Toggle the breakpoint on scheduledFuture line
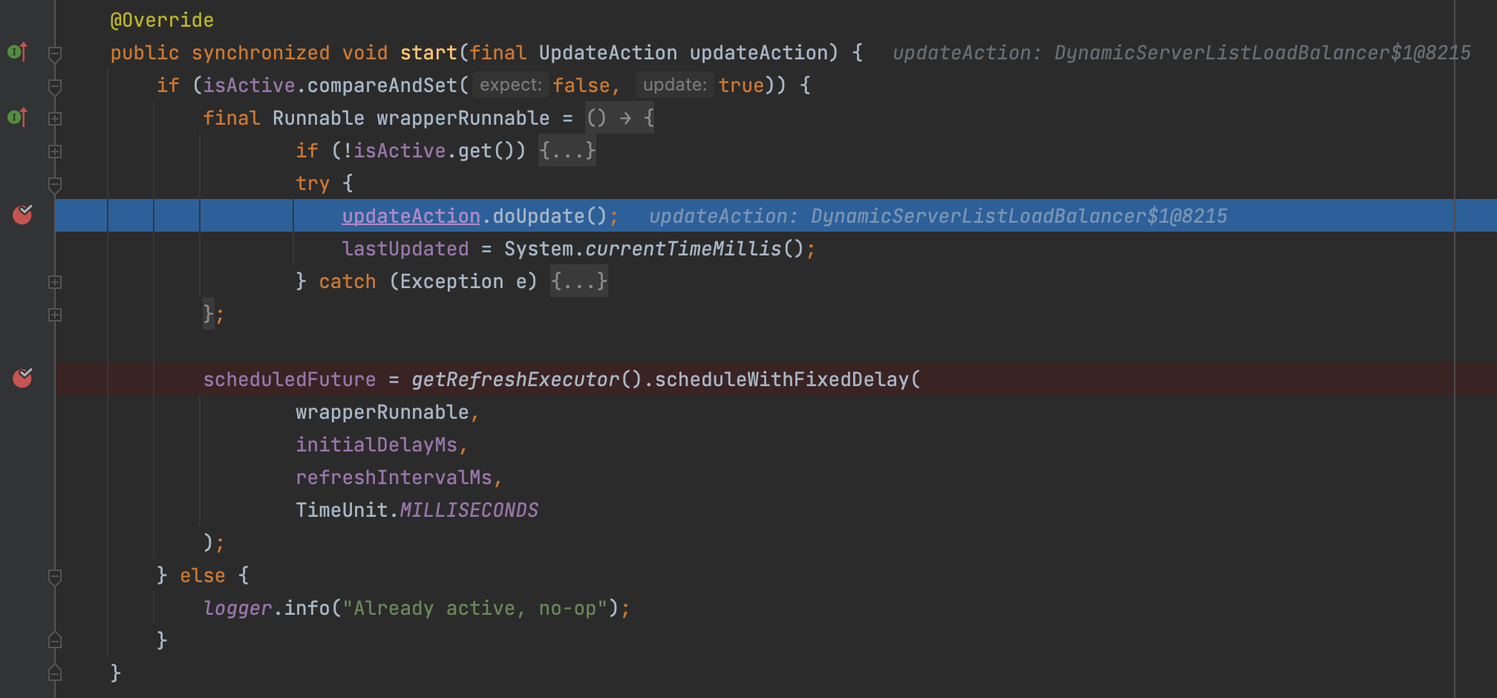 pyautogui.click(x=22, y=379)
